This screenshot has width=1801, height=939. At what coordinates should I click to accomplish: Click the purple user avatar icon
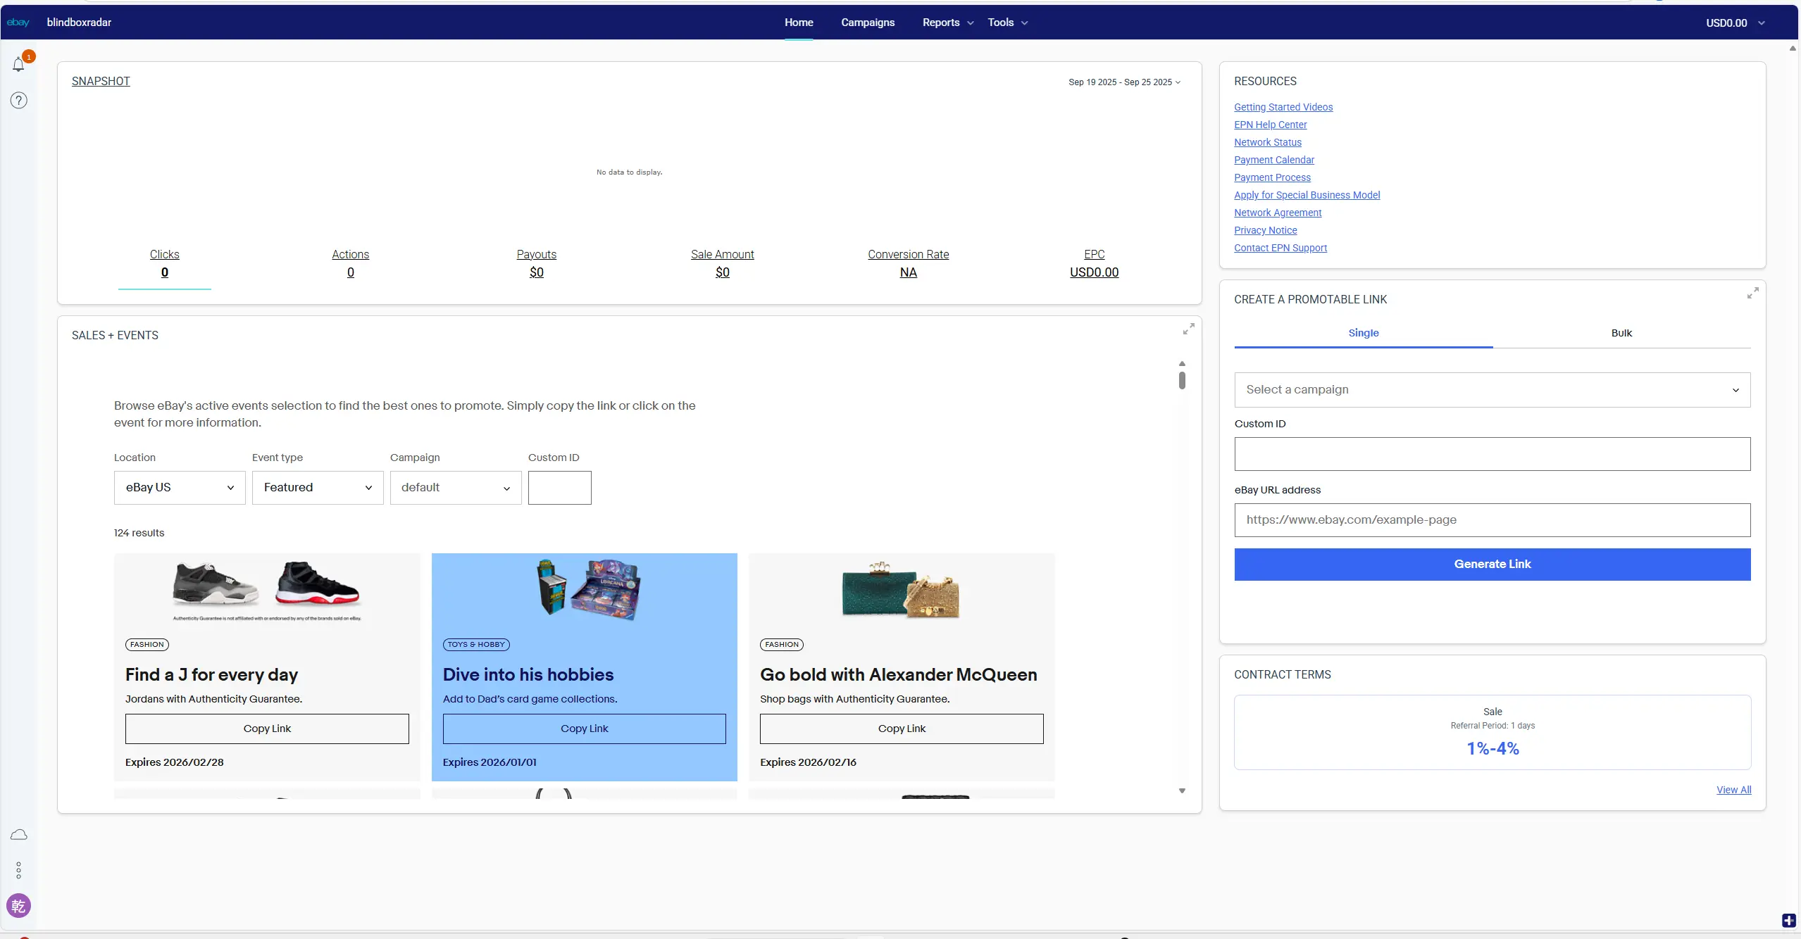click(19, 905)
